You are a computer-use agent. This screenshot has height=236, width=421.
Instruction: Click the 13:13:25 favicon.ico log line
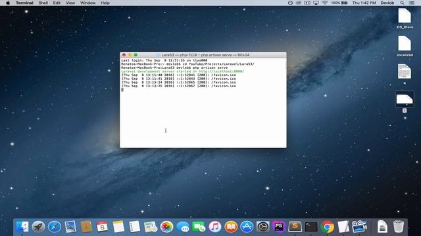coord(178,86)
